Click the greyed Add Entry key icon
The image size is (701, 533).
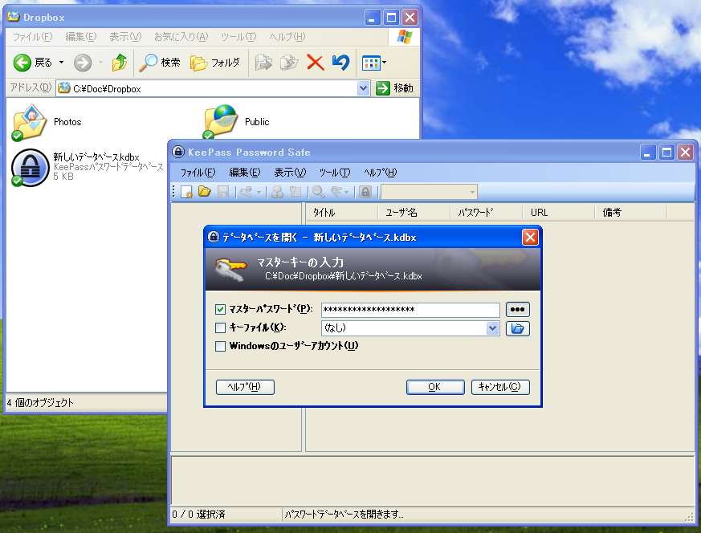click(x=246, y=192)
